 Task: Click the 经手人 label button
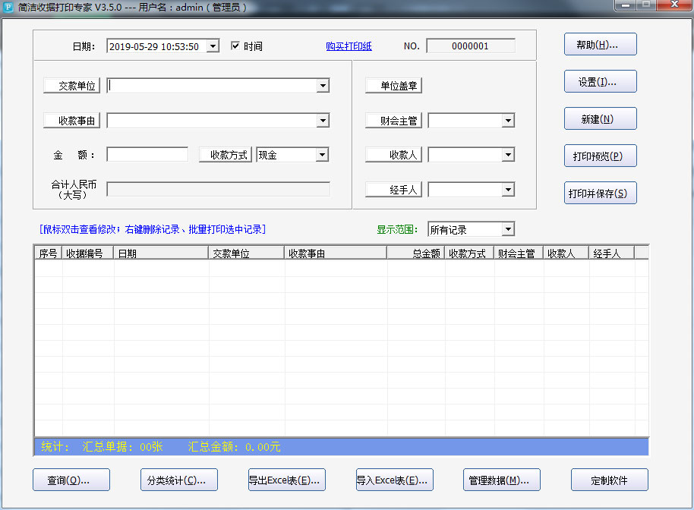click(393, 190)
